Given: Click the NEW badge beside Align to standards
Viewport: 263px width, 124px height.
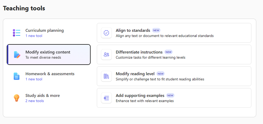Looking at the screenshot, I should (x=156, y=30).
